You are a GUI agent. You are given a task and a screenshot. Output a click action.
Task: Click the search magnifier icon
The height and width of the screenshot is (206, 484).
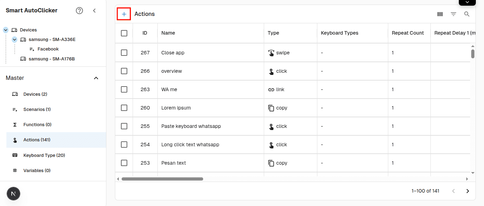(467, 14)
